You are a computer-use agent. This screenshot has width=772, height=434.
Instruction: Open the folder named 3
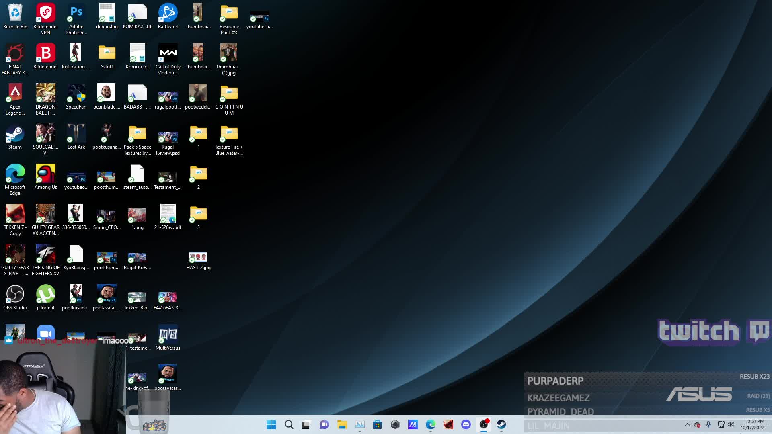tap(198, 218)
